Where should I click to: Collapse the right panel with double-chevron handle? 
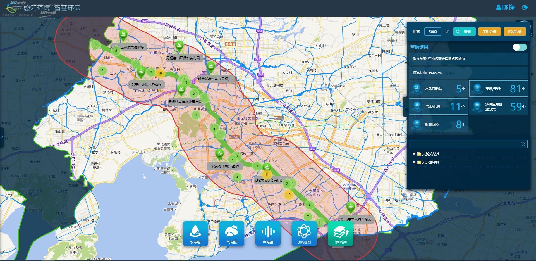(405, 107)
